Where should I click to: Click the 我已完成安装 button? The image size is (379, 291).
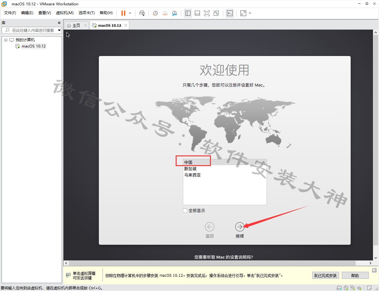325,275
